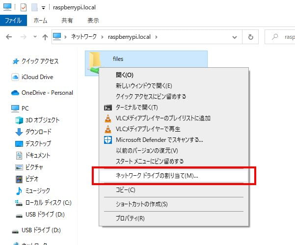Click the magnifier search icon
The image size is (295, 245).
[275, 37]
